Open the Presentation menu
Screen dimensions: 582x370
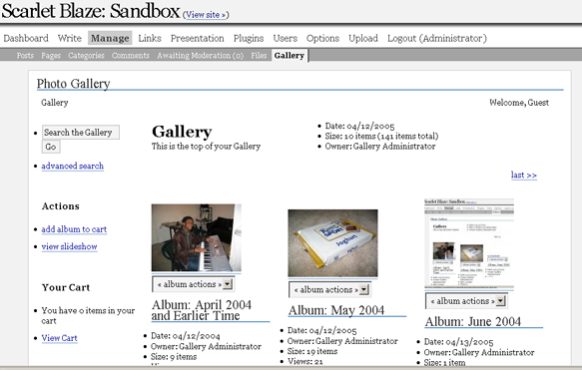[197, 38]
